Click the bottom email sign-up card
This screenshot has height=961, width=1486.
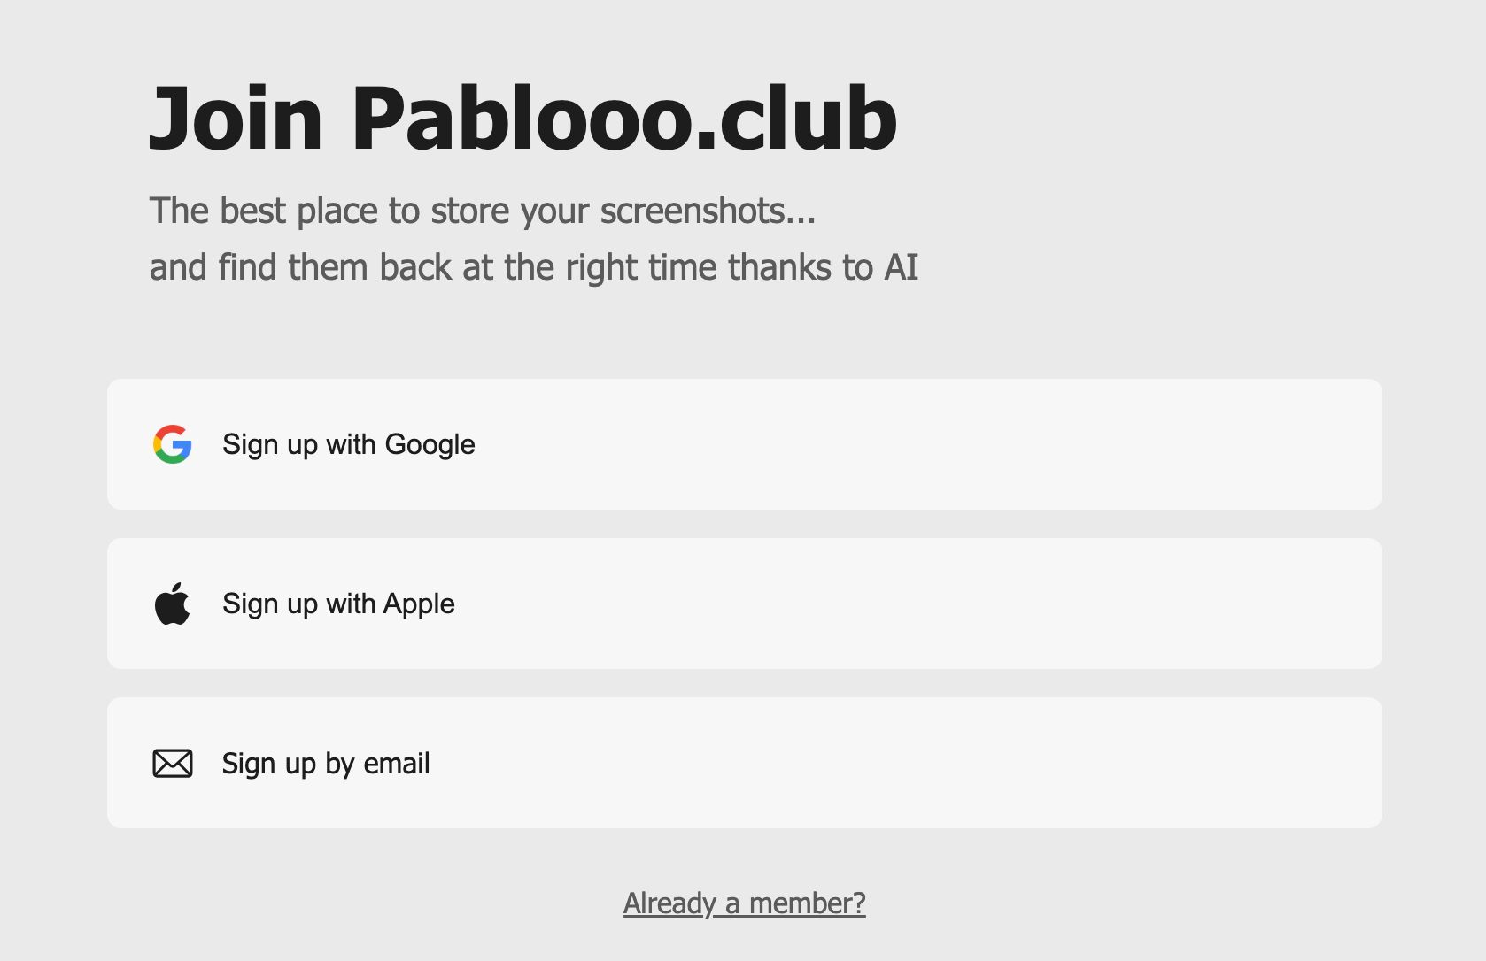(x=744, y=762)
